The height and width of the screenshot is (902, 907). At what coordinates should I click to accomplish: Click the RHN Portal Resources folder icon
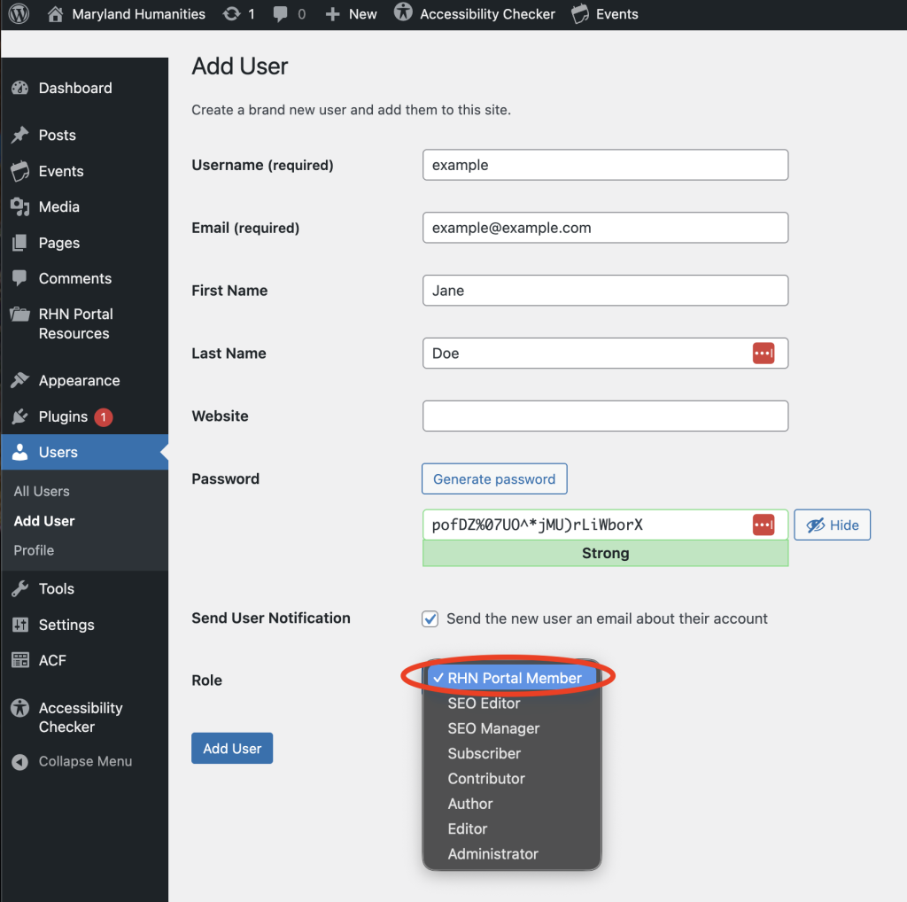tap(20, 315)
